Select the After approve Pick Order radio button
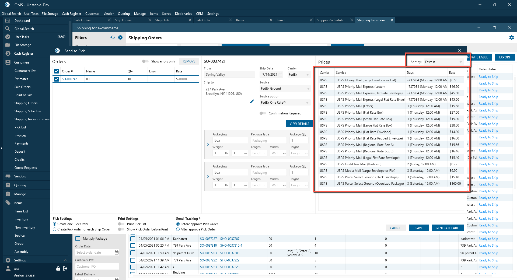 pyautogui.click(x=178, y=229)
